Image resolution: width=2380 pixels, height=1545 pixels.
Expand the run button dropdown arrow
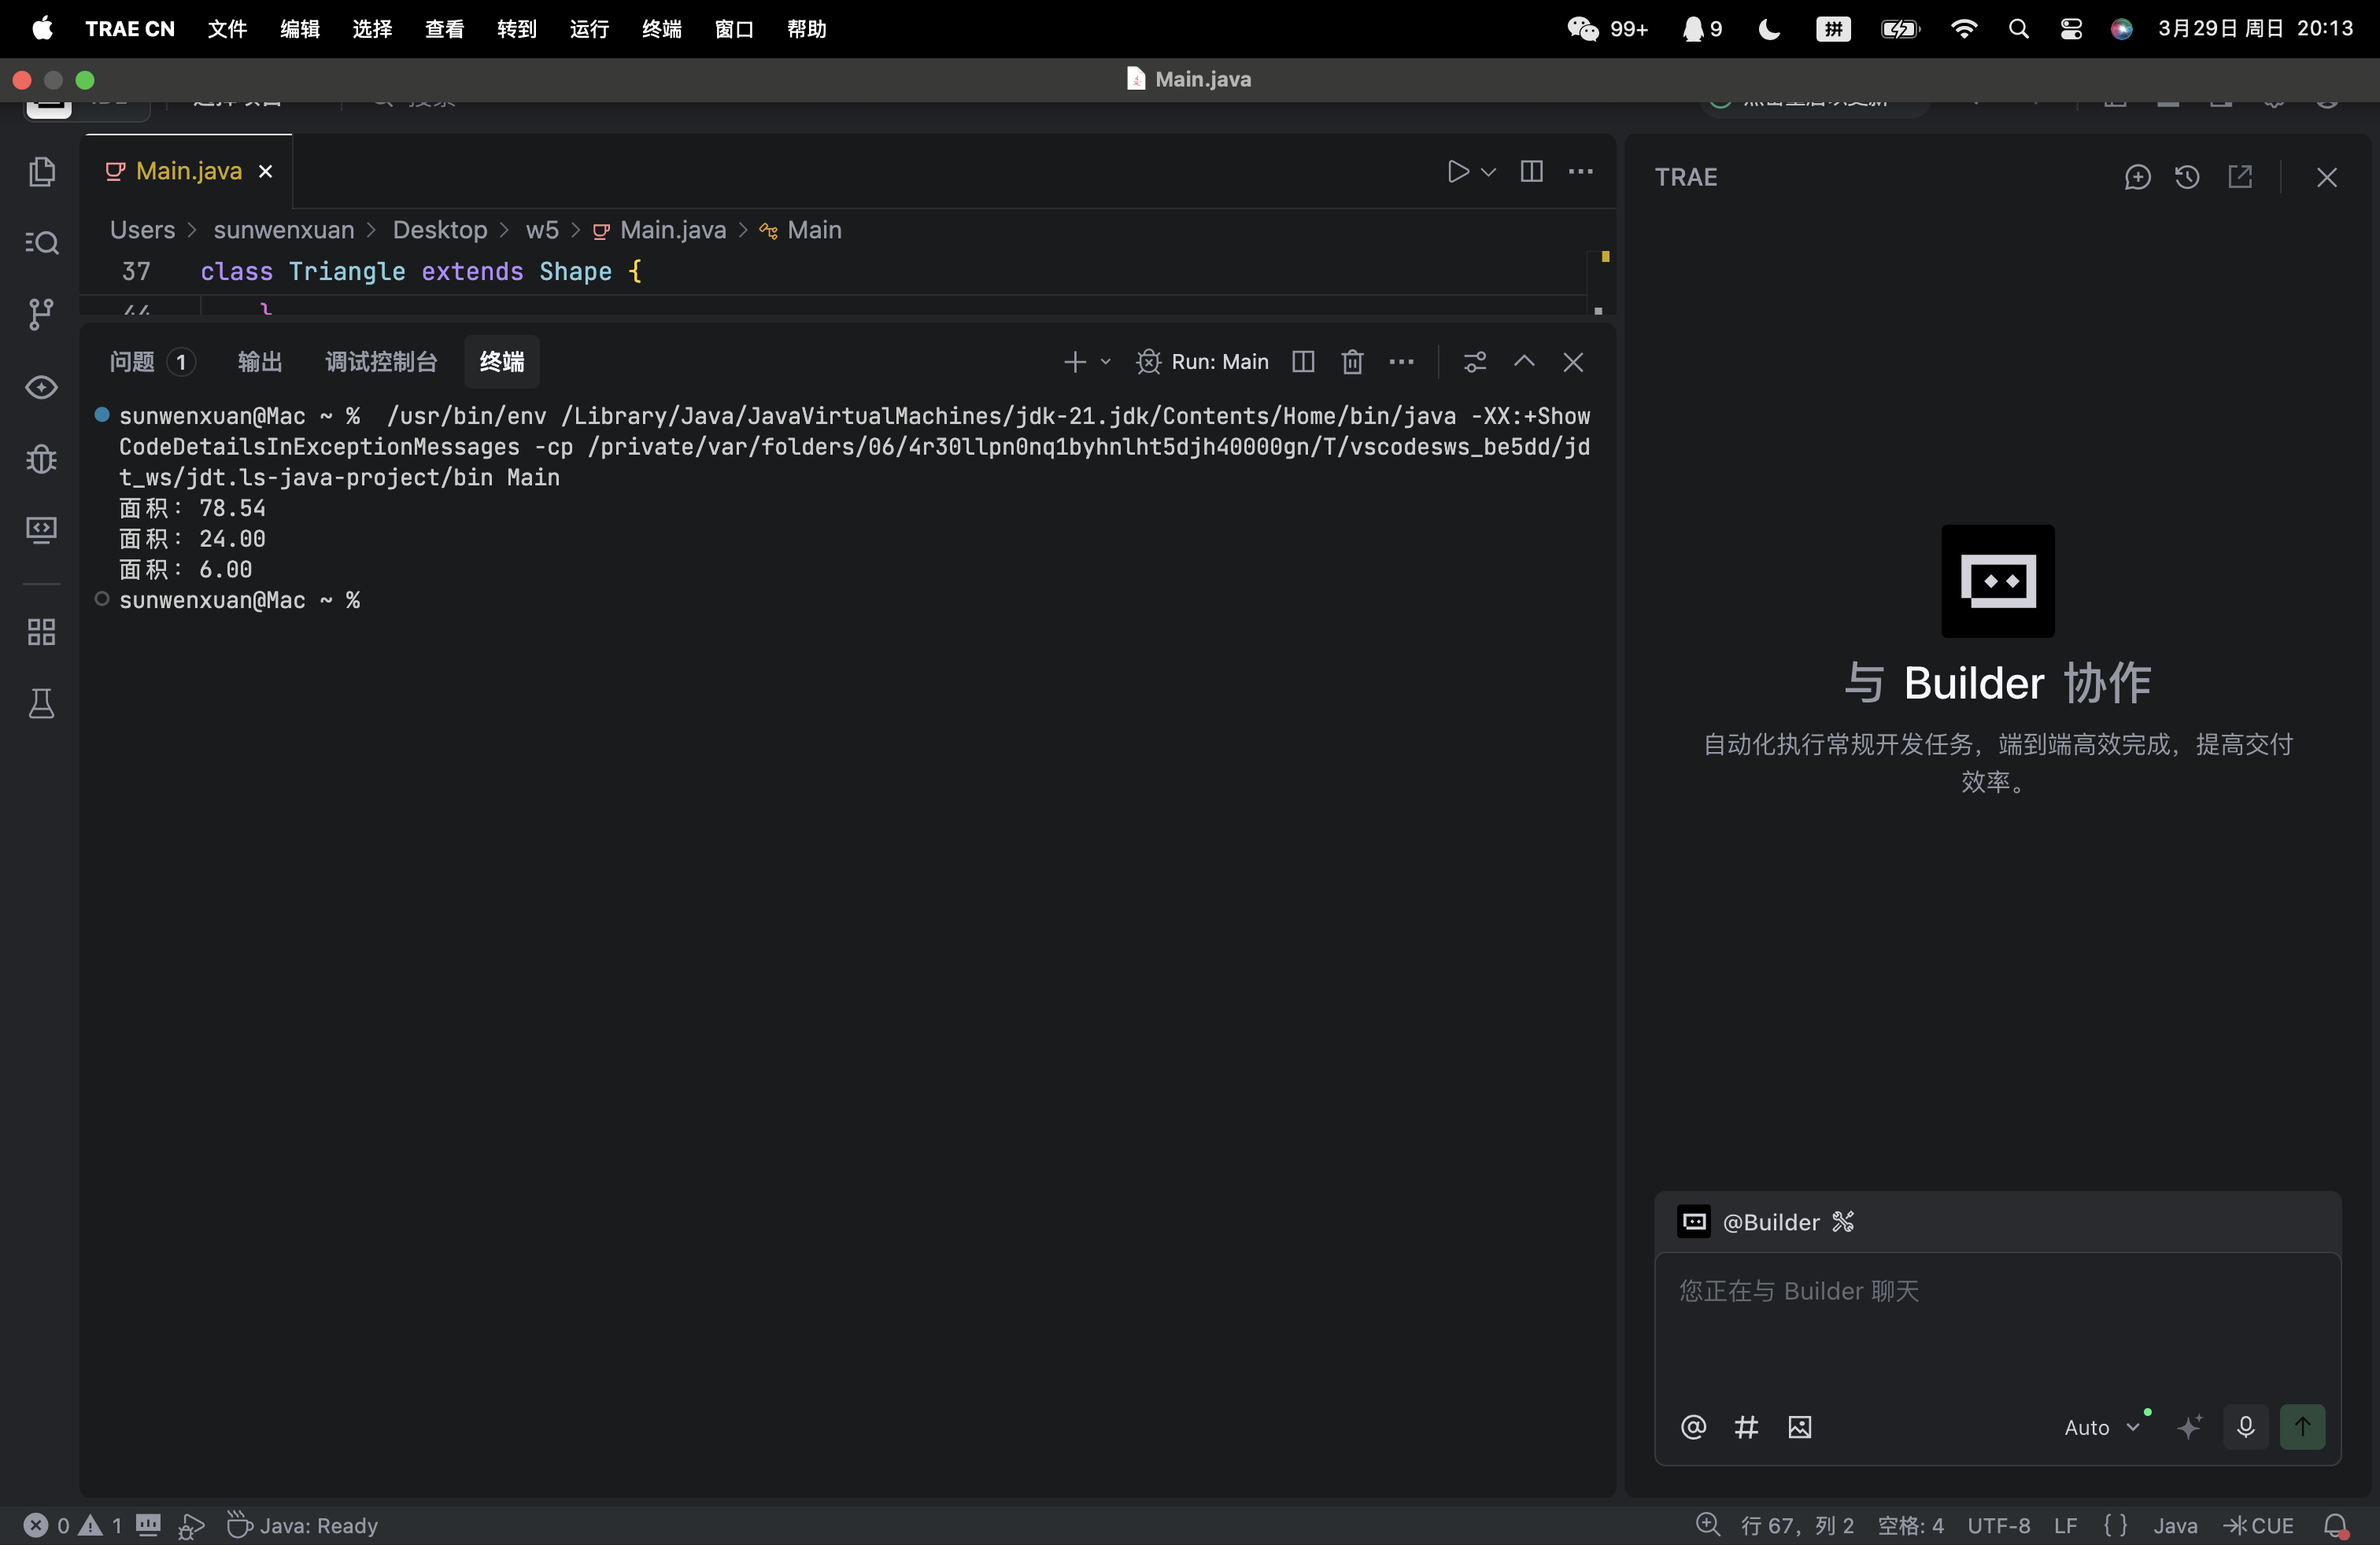[1488, 172]
